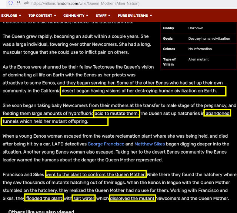Expand the PURE EVIL TERMS dropdown arrow
This screenshot has width=237, height=213.
151,16
